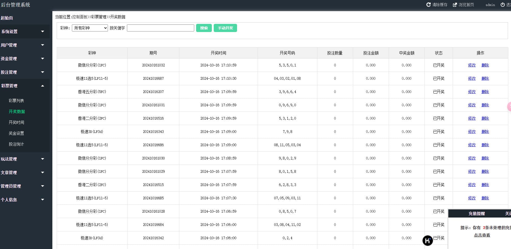This screenshot has width=511, height=249.
Task: Click the green 搜索 button
Action: point(204,28)
